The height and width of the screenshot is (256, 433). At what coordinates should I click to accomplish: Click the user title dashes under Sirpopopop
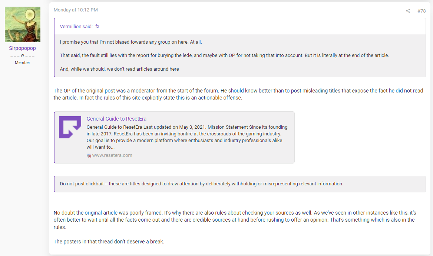tap(22, 55)
